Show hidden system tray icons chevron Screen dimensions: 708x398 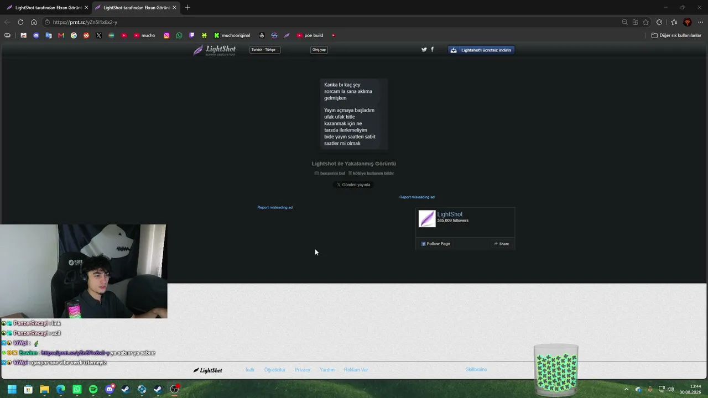(626, 389)
